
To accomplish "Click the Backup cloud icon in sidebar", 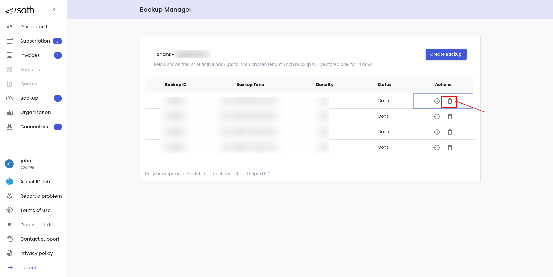I will pyautogui.click(x=10, y=98).
